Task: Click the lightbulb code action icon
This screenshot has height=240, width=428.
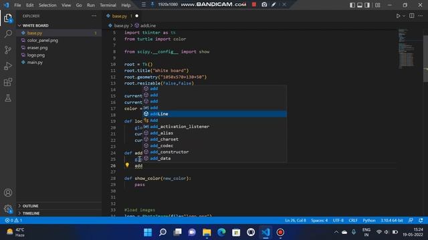Action: (x=127, y=165)
